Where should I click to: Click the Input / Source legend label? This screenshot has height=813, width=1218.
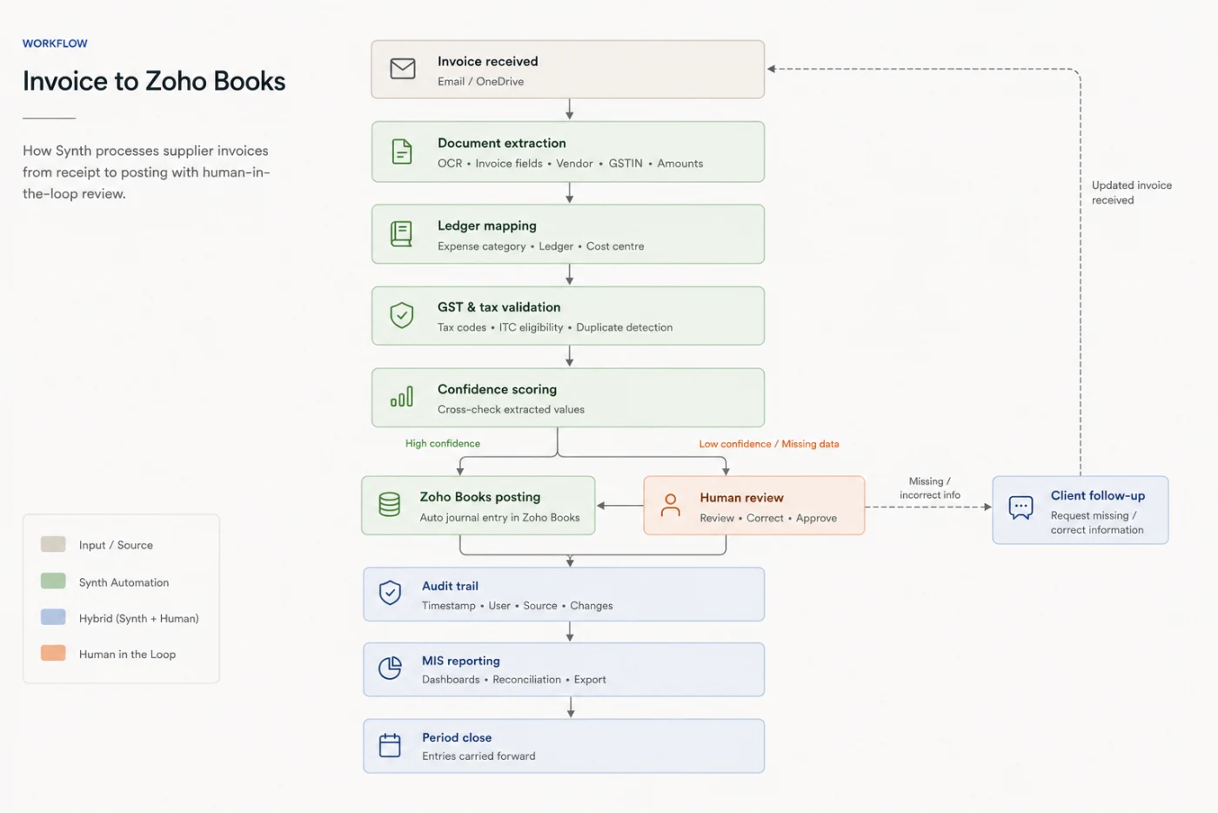point(116,545)
